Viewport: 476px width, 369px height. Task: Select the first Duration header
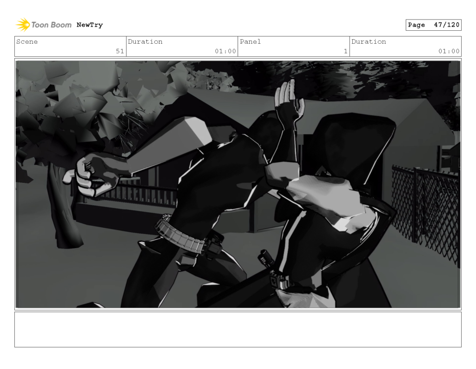pyautogui.click(x=146, y=42)
